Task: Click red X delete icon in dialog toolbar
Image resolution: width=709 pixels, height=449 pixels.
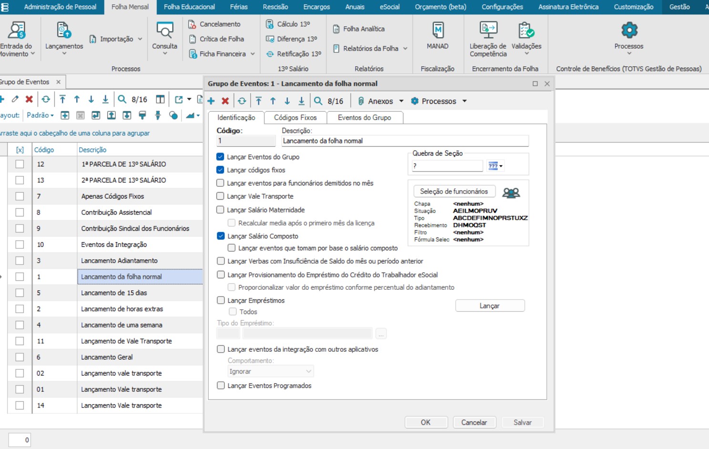Action: [225, 101]
